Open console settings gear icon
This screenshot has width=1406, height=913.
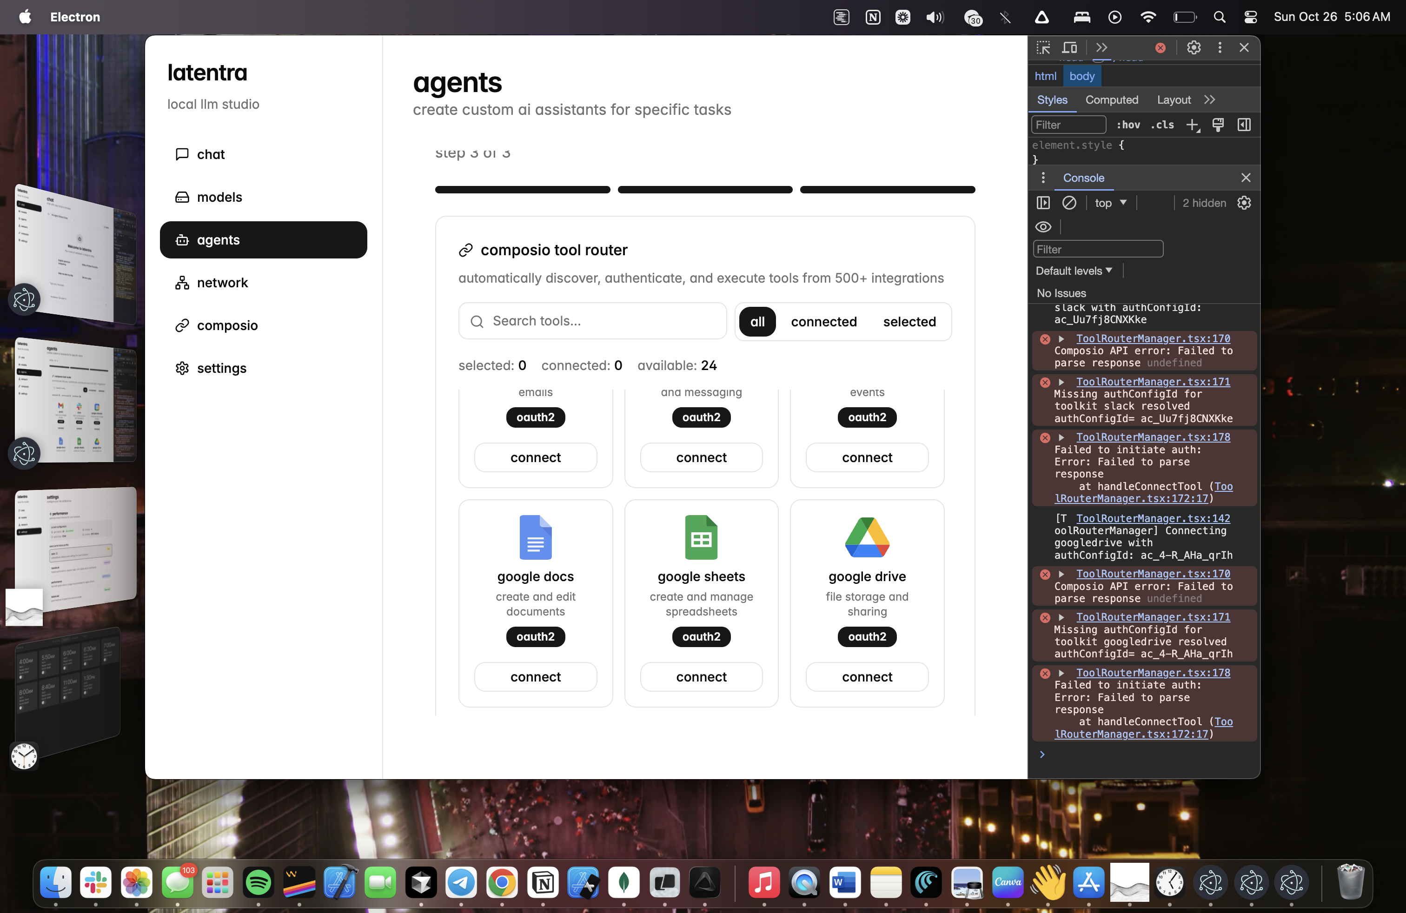[1244, 203]
